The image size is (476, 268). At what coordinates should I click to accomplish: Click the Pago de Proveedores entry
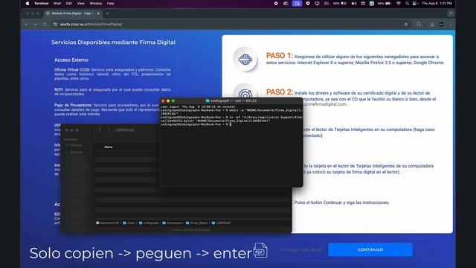coord(107,109)
